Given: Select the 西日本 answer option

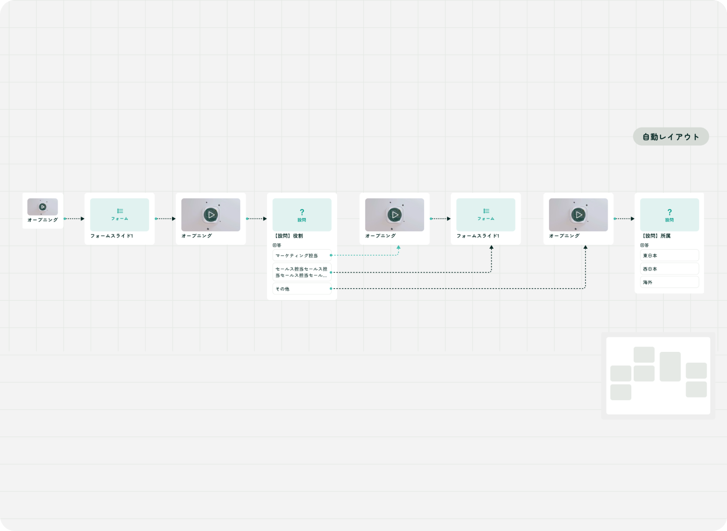Looking at the screenshot, I should click(669, 269).
